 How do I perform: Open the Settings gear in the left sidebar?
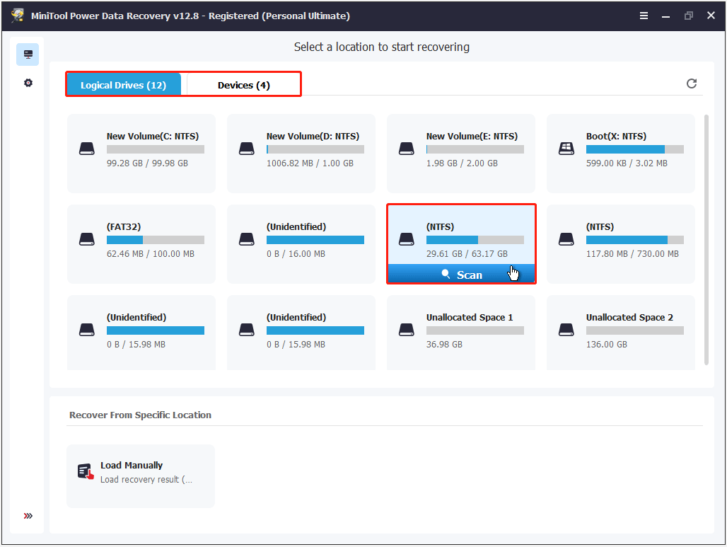28,83
